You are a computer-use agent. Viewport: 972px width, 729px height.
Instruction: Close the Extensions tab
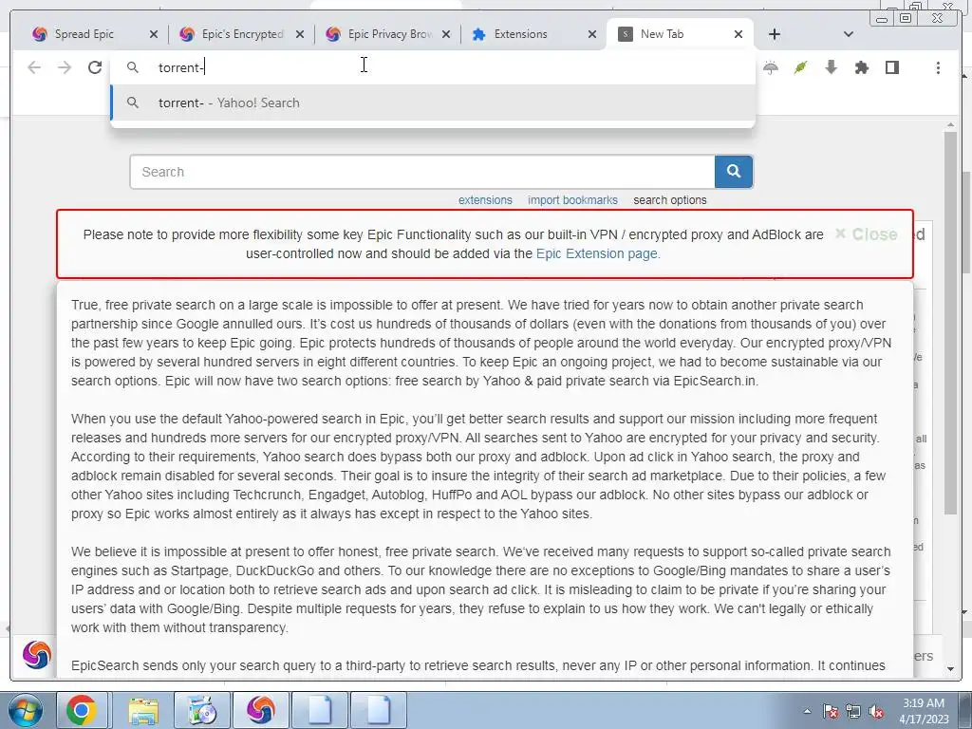click(x=592, y=34)
